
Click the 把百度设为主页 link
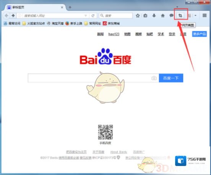click(x=76, y=152)
